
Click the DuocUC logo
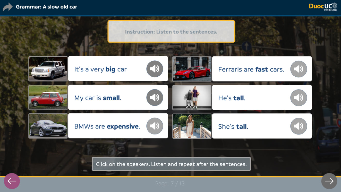pos(323,6)
